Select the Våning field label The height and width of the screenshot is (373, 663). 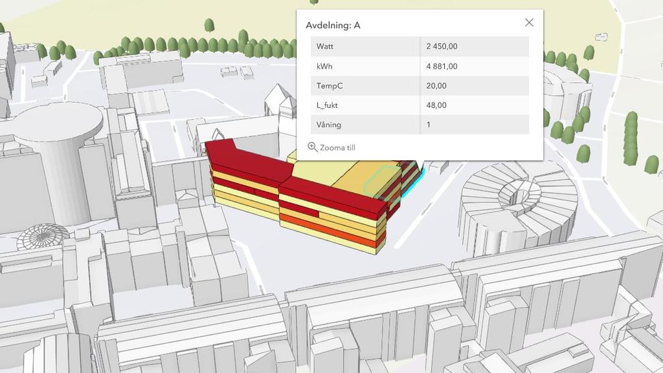(x=328, y=125)
